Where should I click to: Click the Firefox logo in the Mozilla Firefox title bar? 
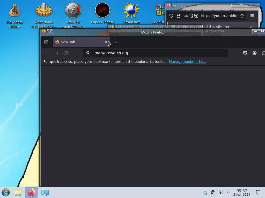click(x=43, y=31)
